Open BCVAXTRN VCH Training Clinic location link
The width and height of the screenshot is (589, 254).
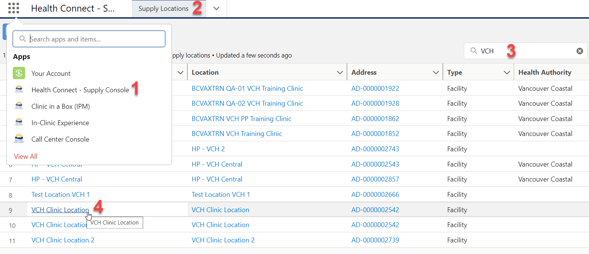237,134
